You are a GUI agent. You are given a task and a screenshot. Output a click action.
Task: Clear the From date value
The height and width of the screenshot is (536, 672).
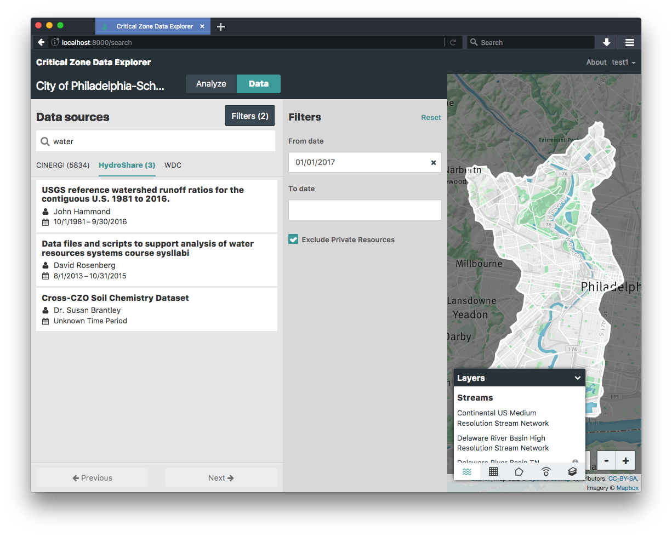click(x=434, y=163)
